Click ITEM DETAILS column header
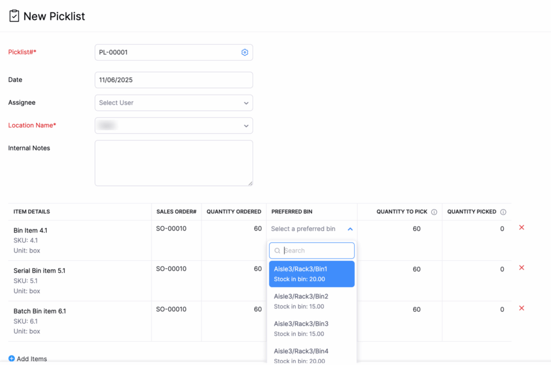This screenshot has width=551, height=365. [x=32, y=212]
